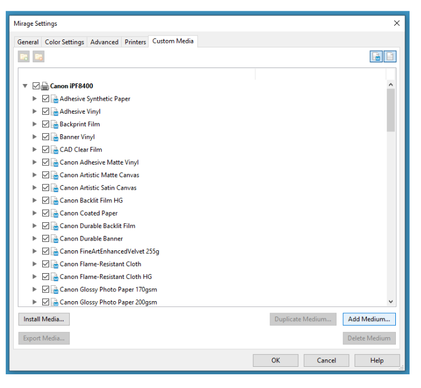Image resolution: width=421 pixels, height=388 pixels.
Task: Uncheck the Adhesive Synthetic Paper checkbox
Action: click(x=46, y=98)
